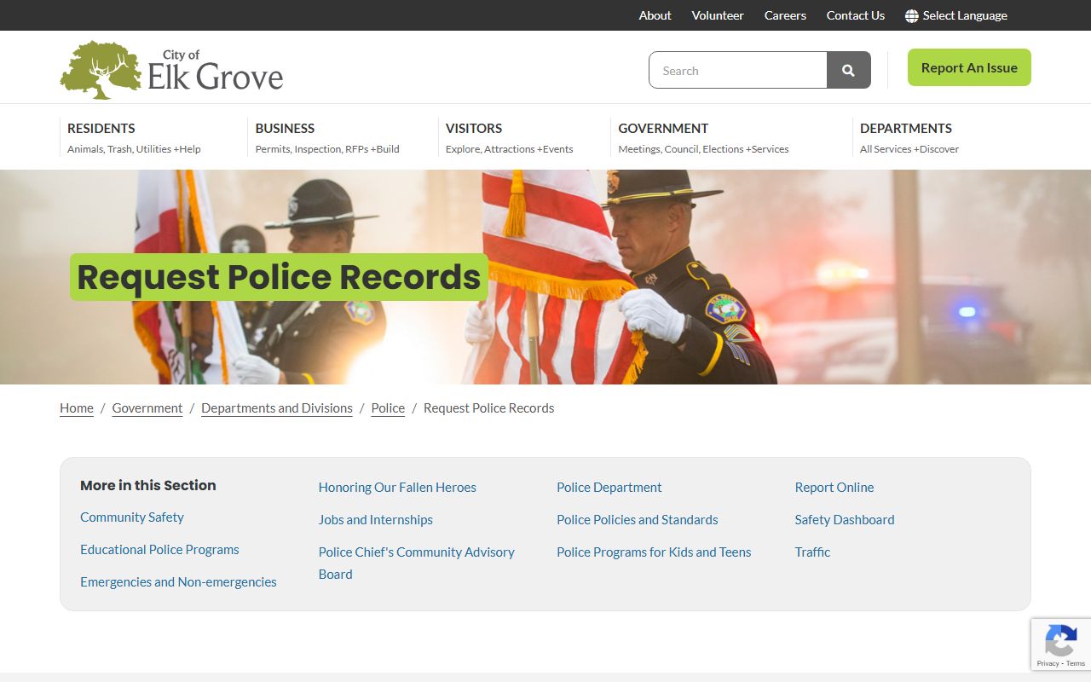Click Request Police Records breadcrumb text
The image size is (1091, 682).
489,408
